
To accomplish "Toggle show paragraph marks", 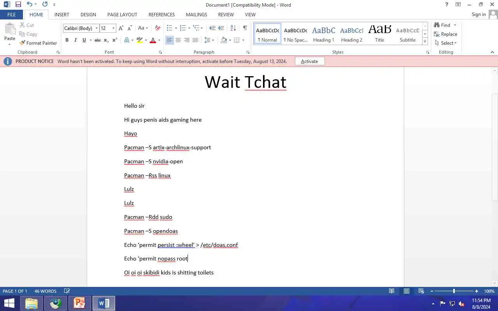I will point(245,28).
